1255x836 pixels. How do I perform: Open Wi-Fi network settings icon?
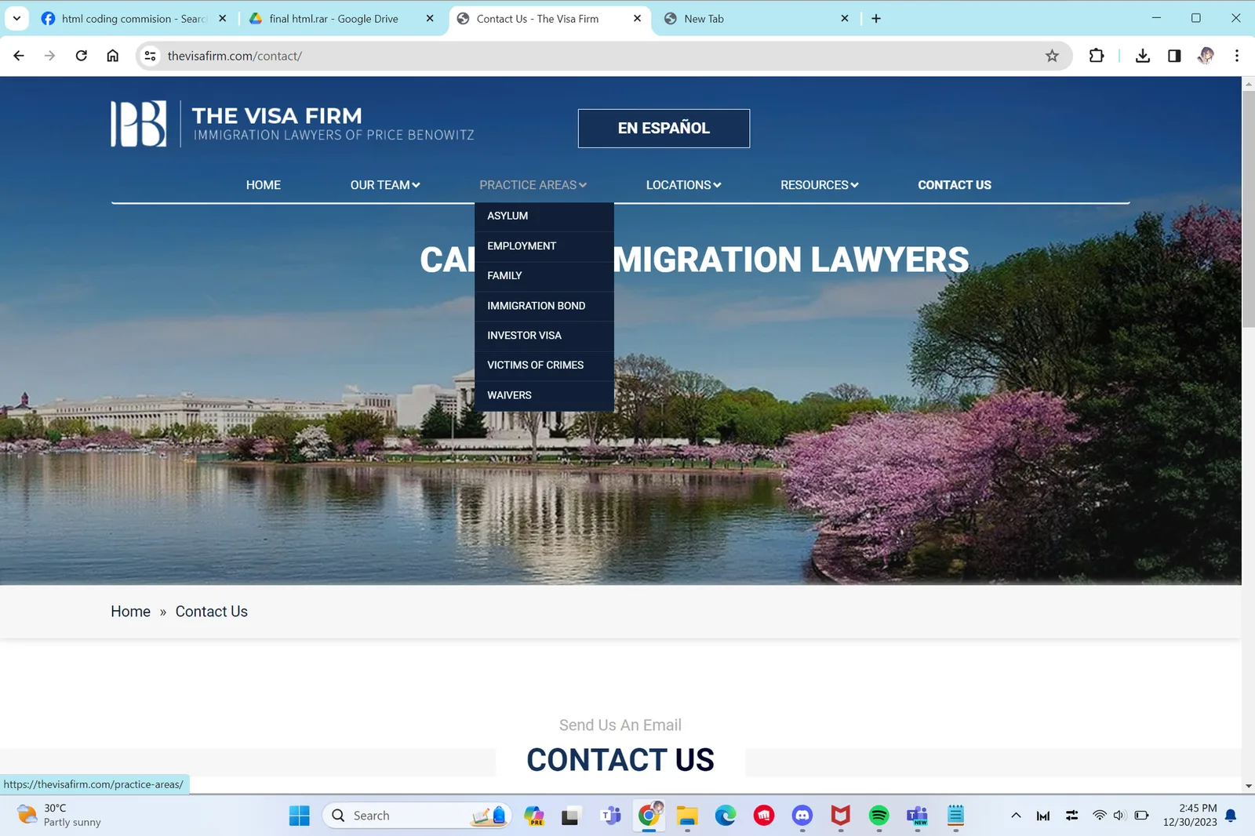point(1099,816)
